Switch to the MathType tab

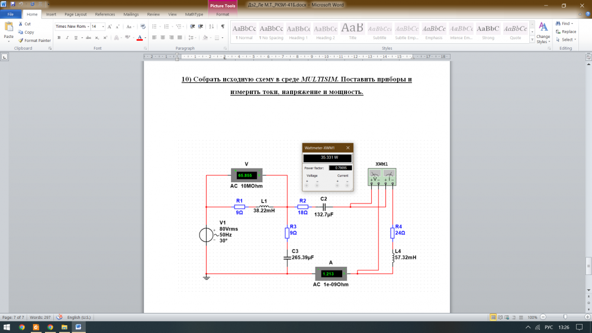pyautogui.click(x=194, y=14)
